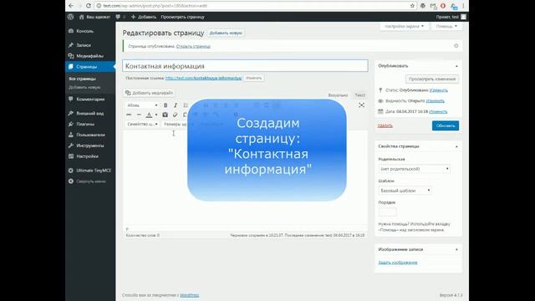Screen dimensions: 535x301
Task: Collapse the "Свойства страницы" panel
Action: point(456,146)
